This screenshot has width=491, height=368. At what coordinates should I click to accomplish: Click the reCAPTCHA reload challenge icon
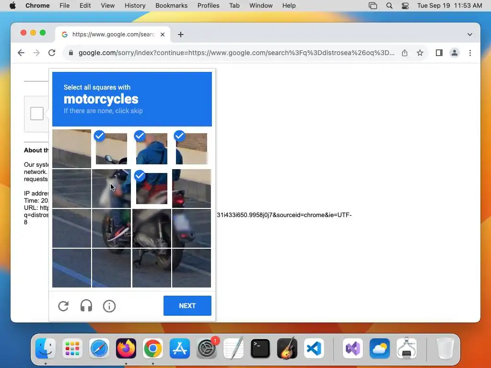pyautogui.click(x=63, y=306)
